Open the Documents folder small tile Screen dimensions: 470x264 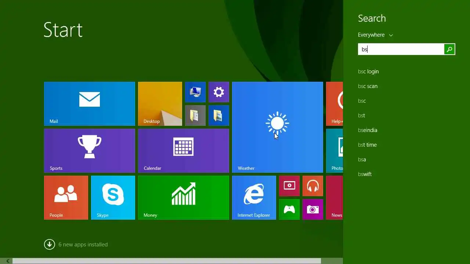click(195, 115)
